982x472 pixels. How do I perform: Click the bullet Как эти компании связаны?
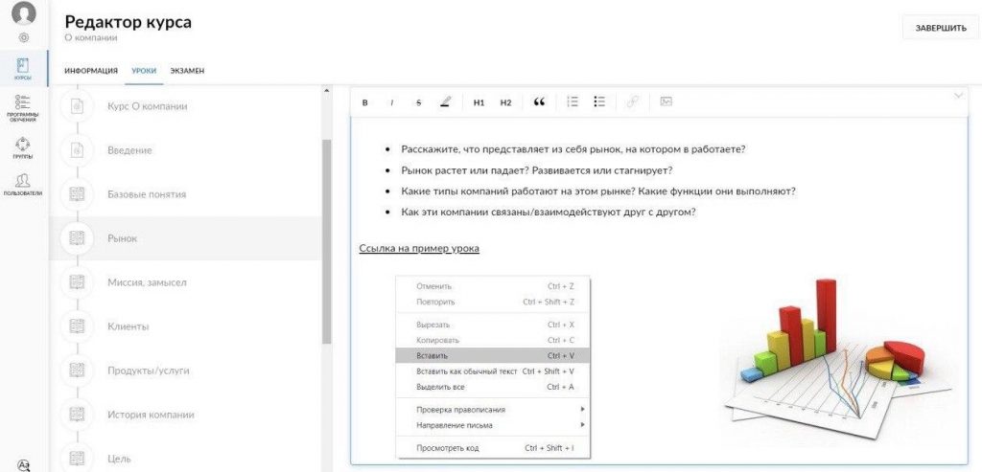tap(549, 212)
